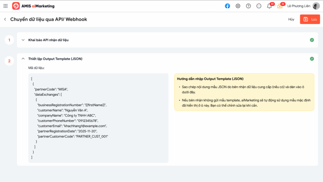Collapse the Thiết lập Output Template chevron
The height and width of the screenshot is (182, 323).
coord(23,59)
